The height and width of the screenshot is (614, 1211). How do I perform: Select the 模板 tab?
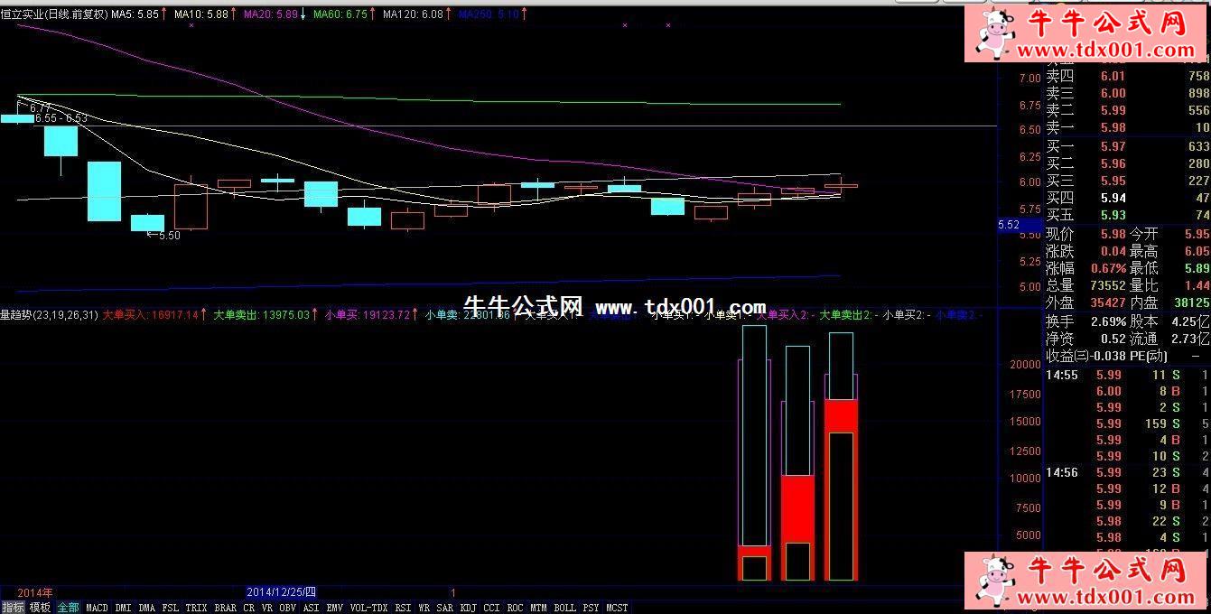(x=40, y=608)
